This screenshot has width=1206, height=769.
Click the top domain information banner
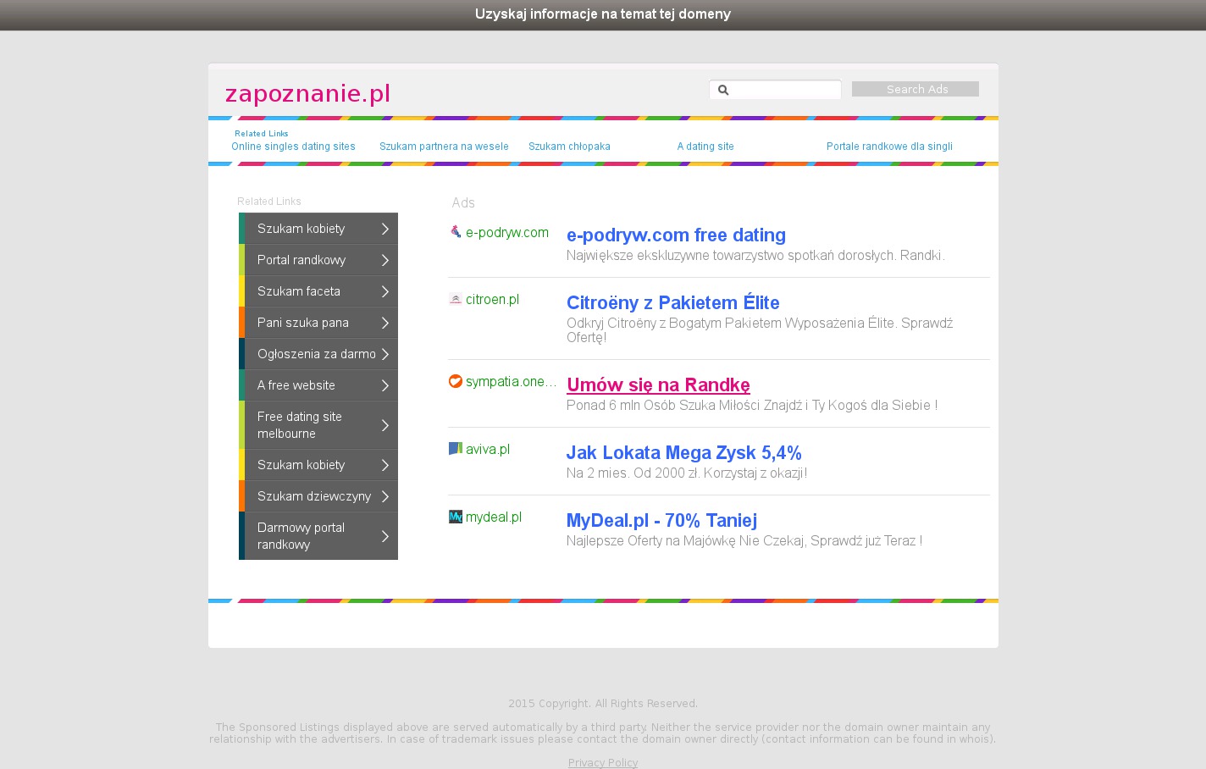pyautogui.click(x=603, y=14)
